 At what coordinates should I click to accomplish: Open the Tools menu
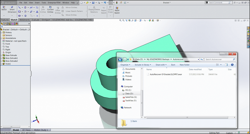[44, 3]
